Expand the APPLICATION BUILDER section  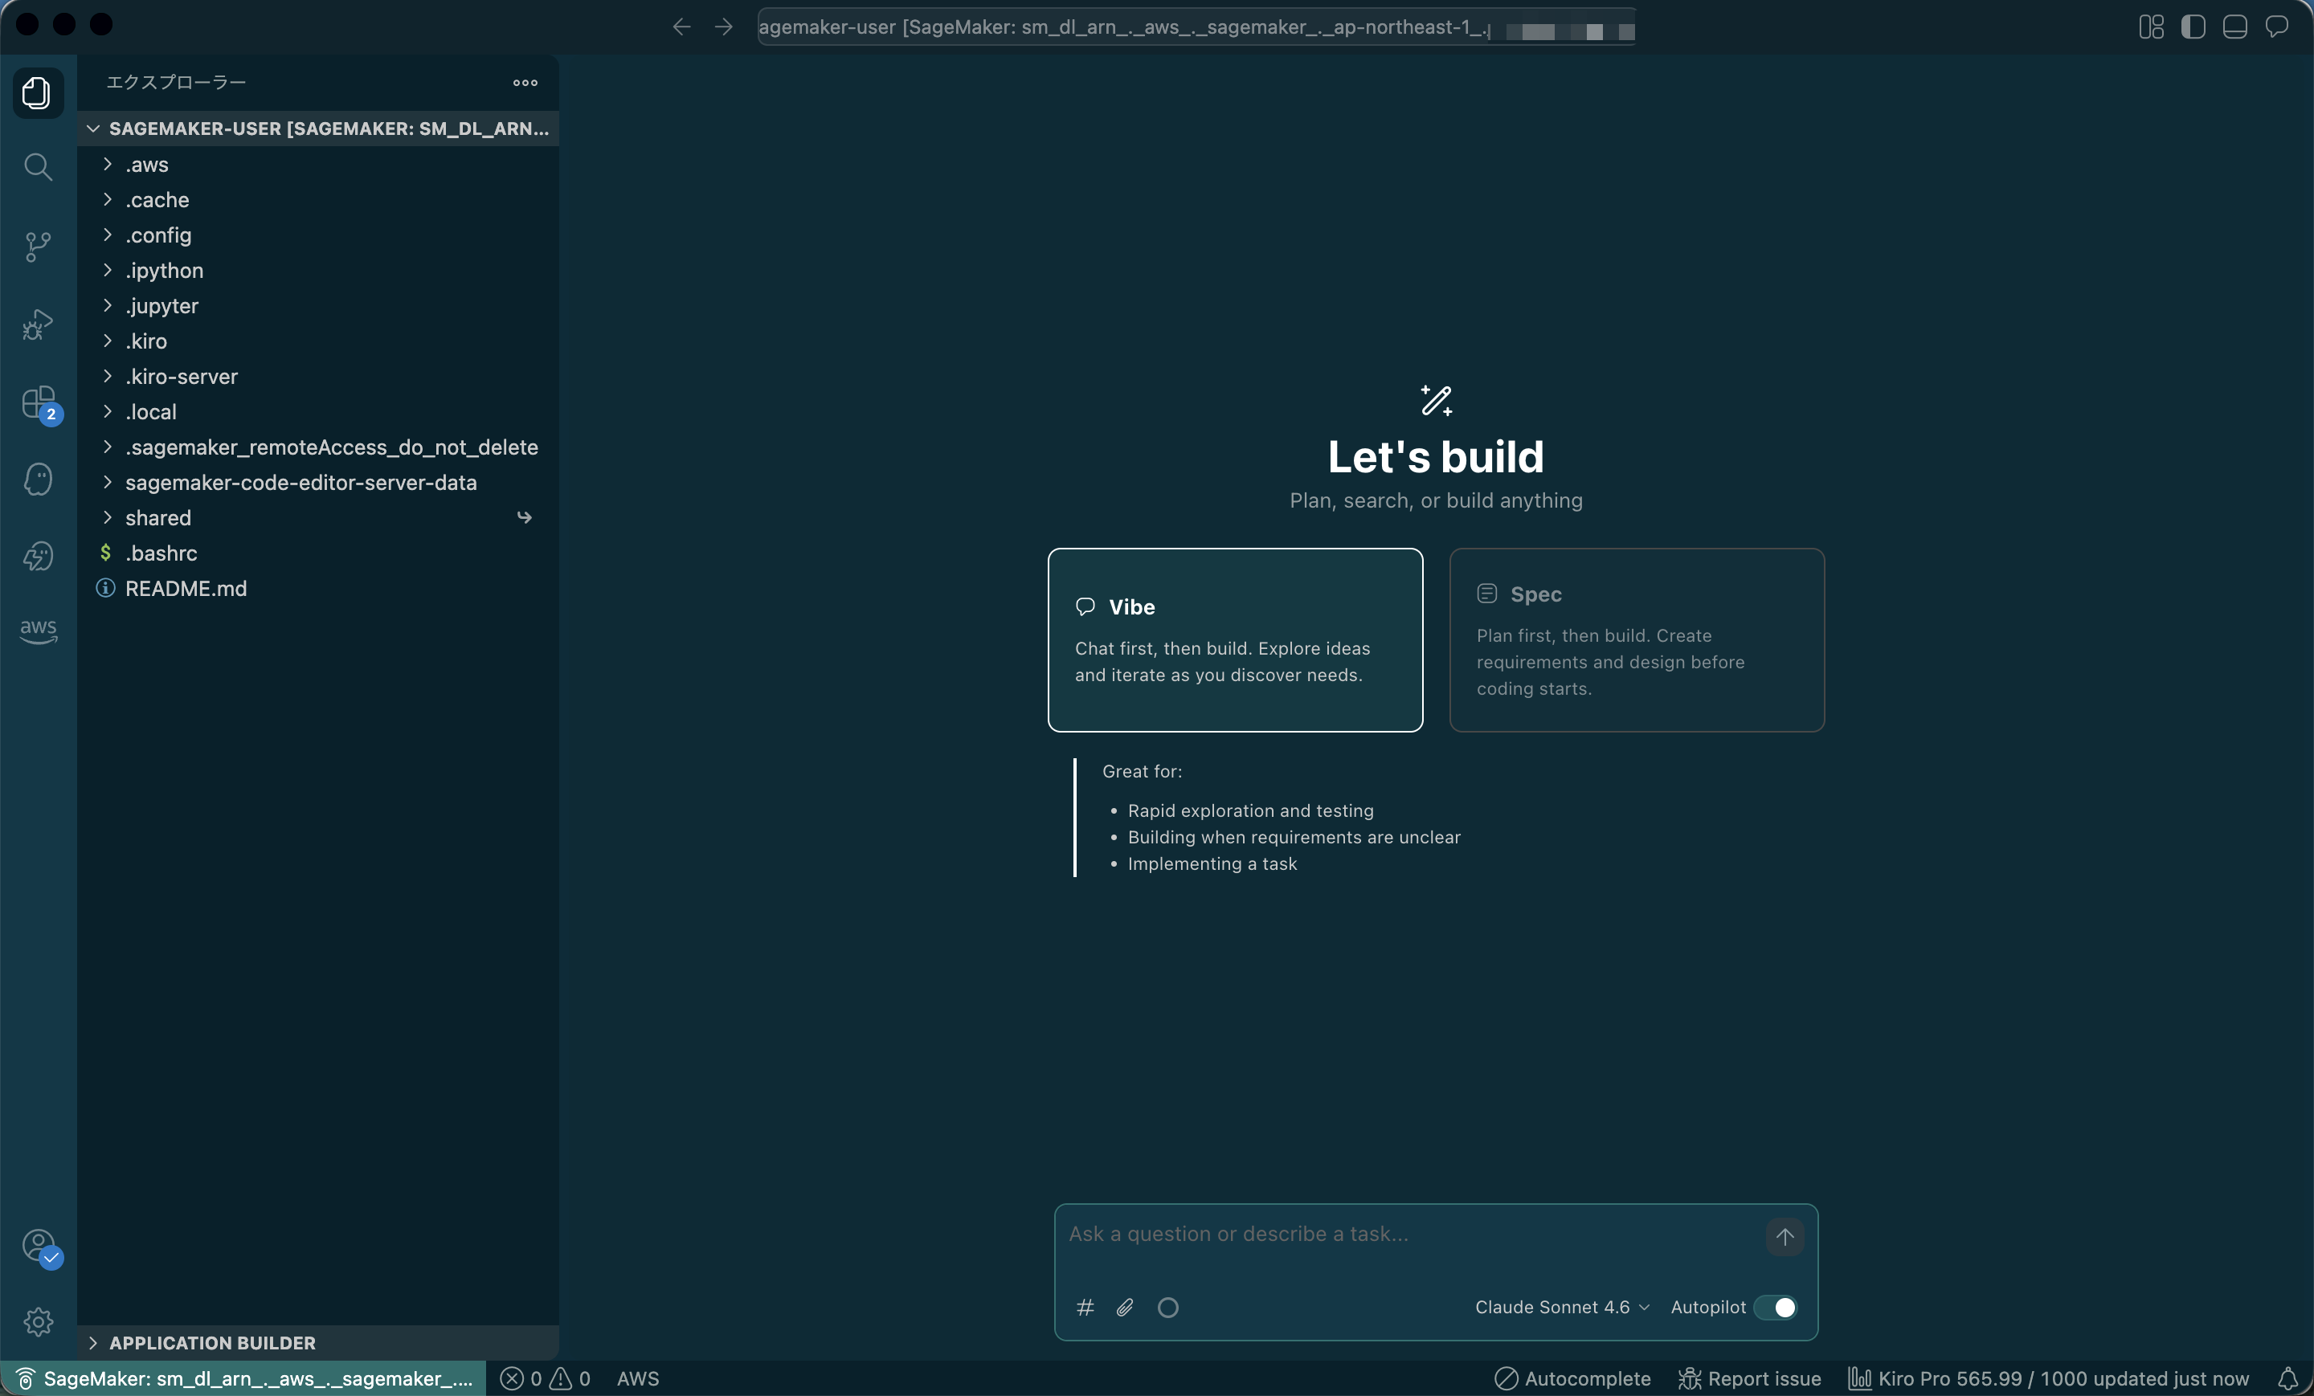coord(317,1342)
